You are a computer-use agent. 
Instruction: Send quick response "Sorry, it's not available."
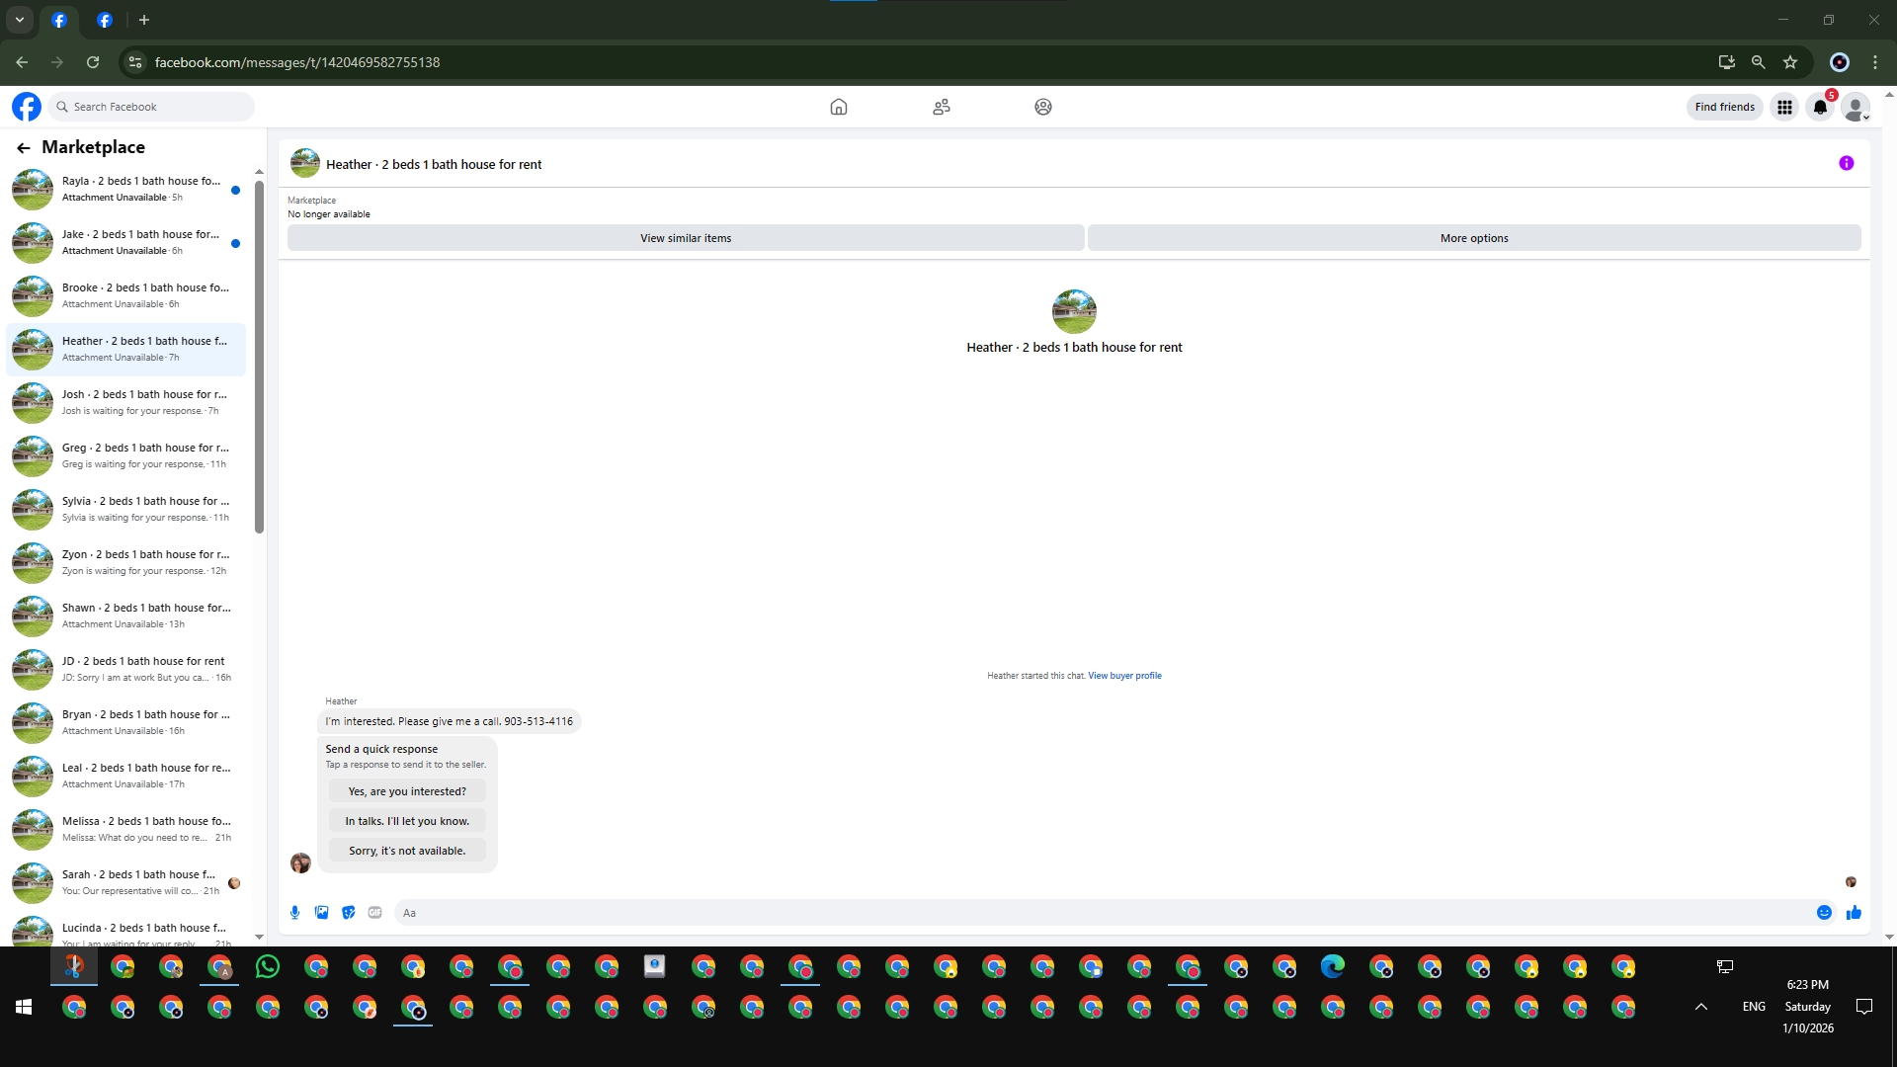click(406, 851)
